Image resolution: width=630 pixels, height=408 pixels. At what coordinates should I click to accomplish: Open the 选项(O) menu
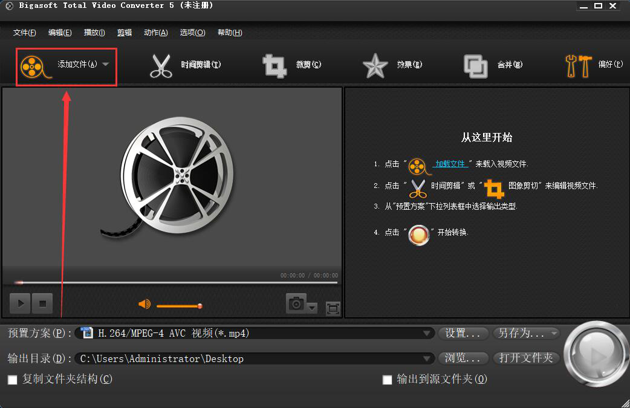click(192, 33)
